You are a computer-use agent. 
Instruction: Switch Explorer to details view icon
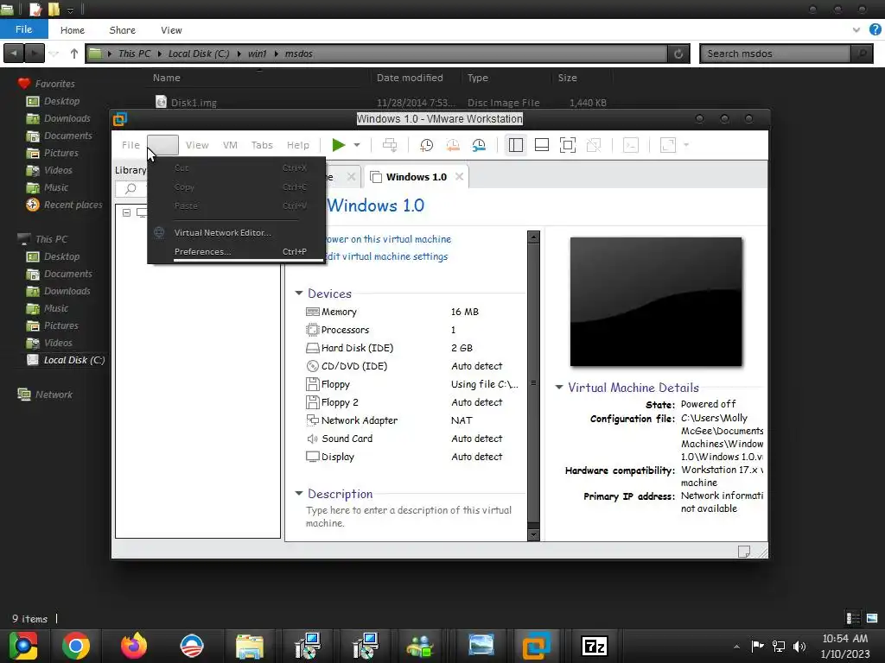pyautogui.click(x=853, y=618)
